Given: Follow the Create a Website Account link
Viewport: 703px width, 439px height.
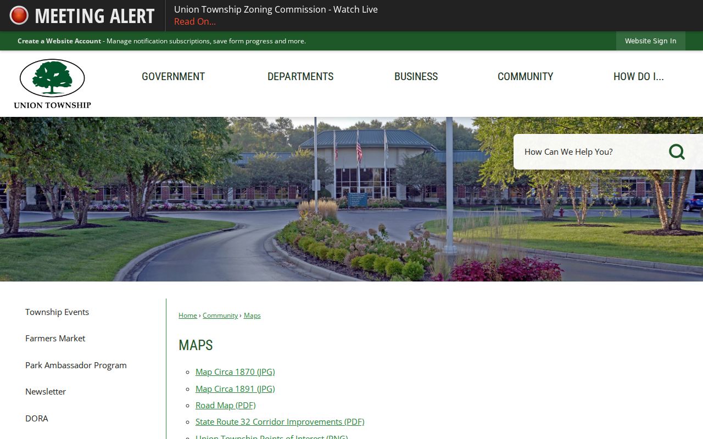Looking at the screenshot, I should pyautogui.click(x=59, y=41).
